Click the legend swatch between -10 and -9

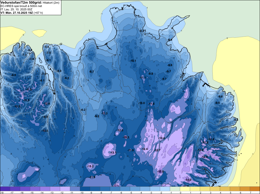85,189
